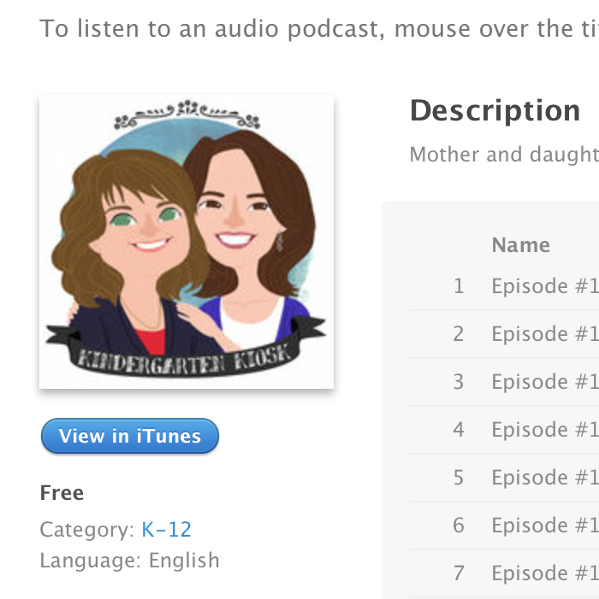Screen dimensions: 599x599
Task: Select episode listed as number 6
Action: [x=505, y=526]
